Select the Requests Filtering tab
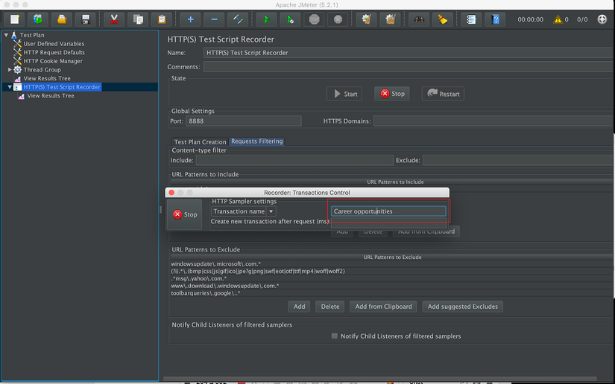 [256, 141]
